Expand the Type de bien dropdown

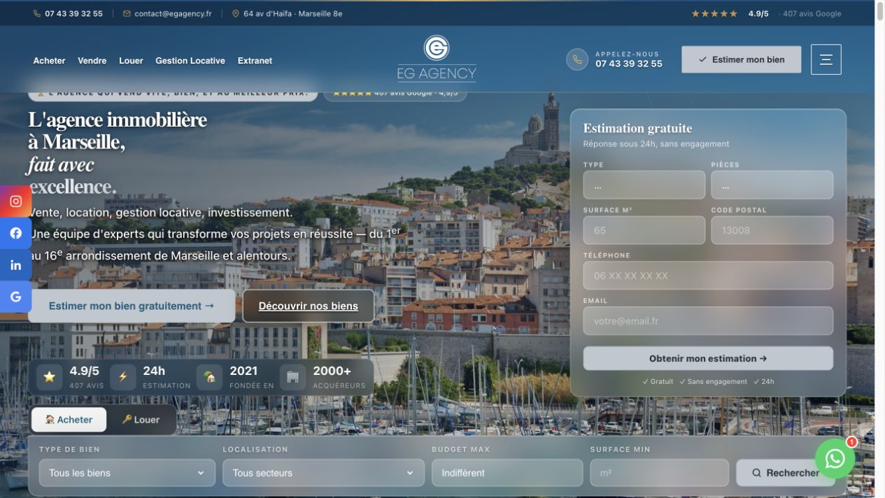pos(127,473)
